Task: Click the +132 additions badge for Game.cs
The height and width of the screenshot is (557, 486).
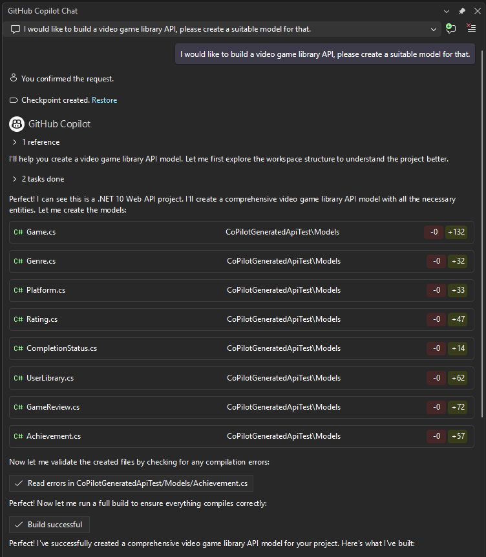Action: coord(456,232)
